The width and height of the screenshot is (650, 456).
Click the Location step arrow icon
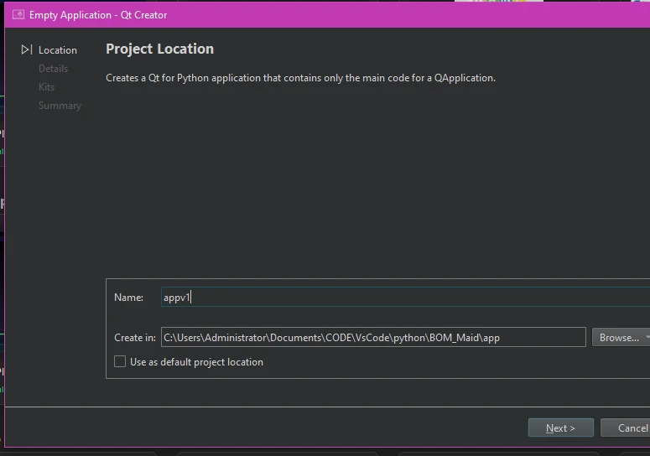tap(27, 49)
